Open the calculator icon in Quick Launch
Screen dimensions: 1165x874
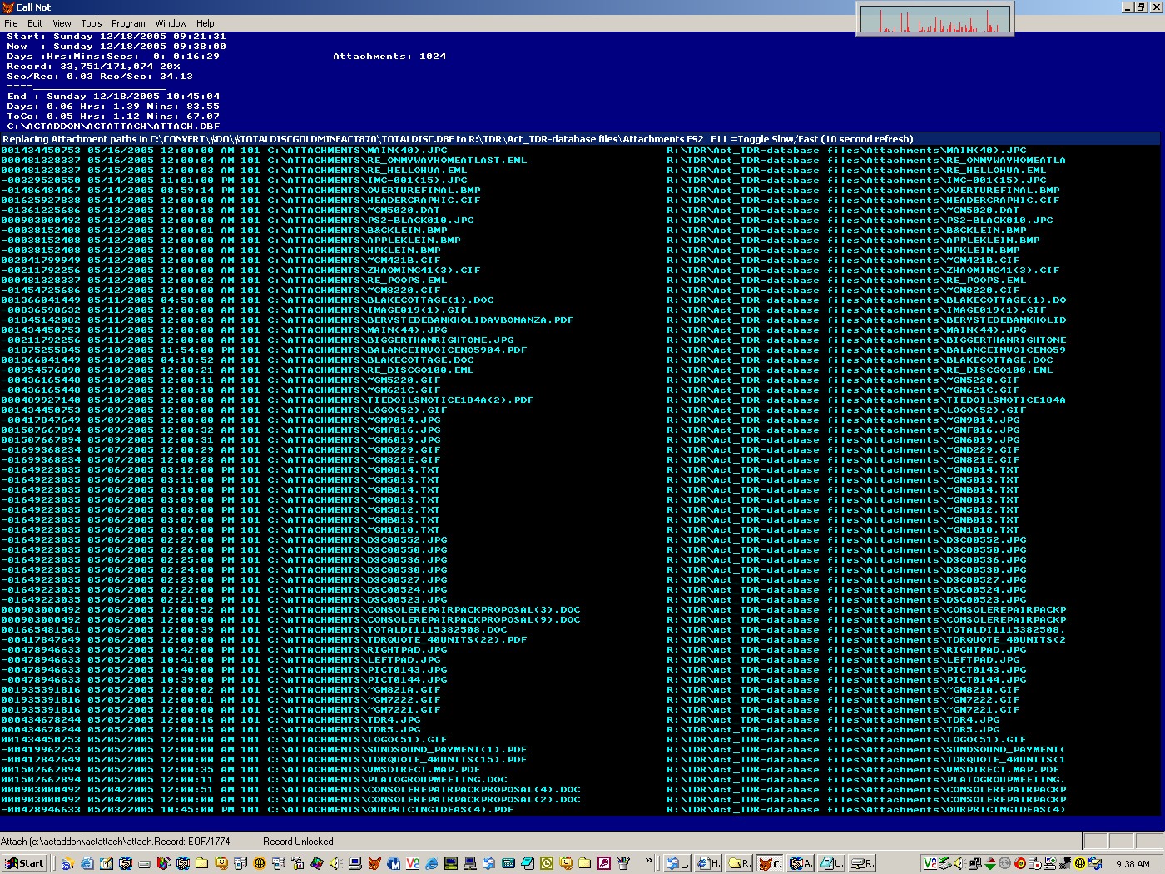508,863
